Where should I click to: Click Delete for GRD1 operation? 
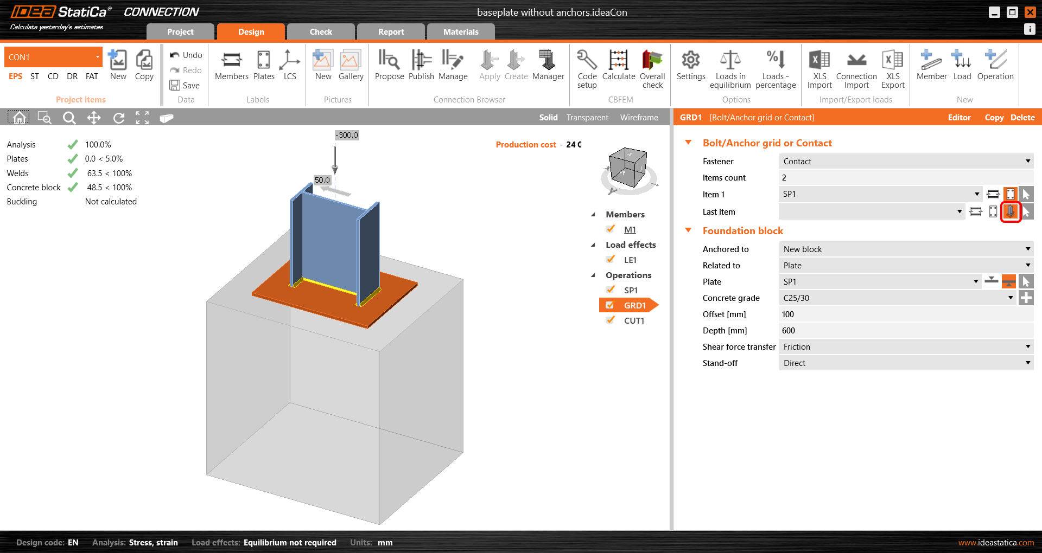point(1022,118)
